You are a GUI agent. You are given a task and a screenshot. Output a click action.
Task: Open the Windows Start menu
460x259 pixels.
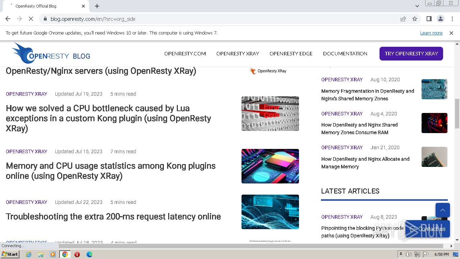click(10, 254)
